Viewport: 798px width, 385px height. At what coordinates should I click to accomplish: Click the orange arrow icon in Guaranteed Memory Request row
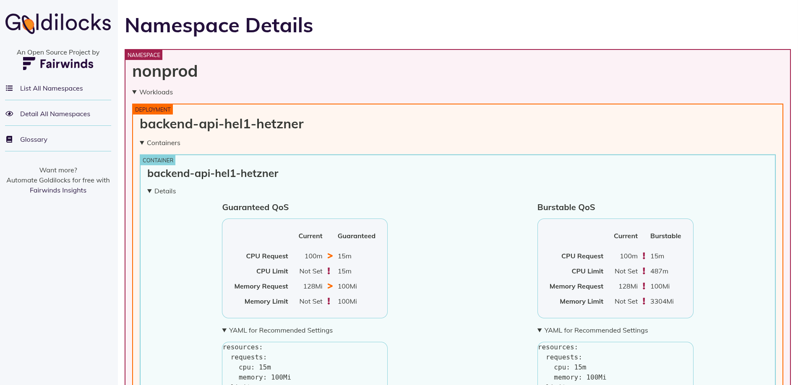[330, 286]
